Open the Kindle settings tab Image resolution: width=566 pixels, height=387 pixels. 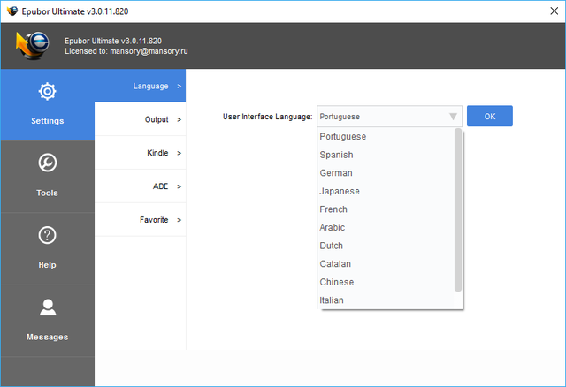click(140, 153)
